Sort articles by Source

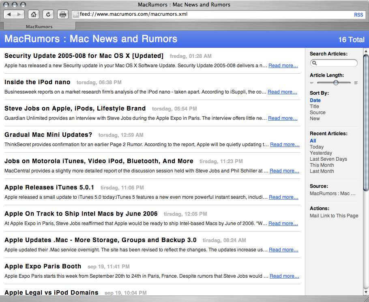pyautogui.click(x=318, y=113)
